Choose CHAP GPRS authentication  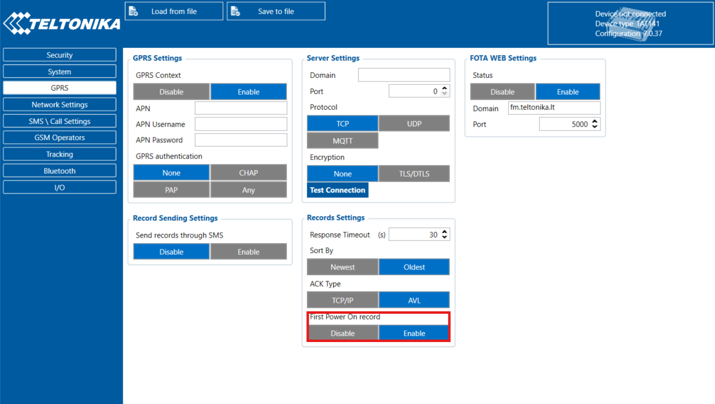(249, 173)
